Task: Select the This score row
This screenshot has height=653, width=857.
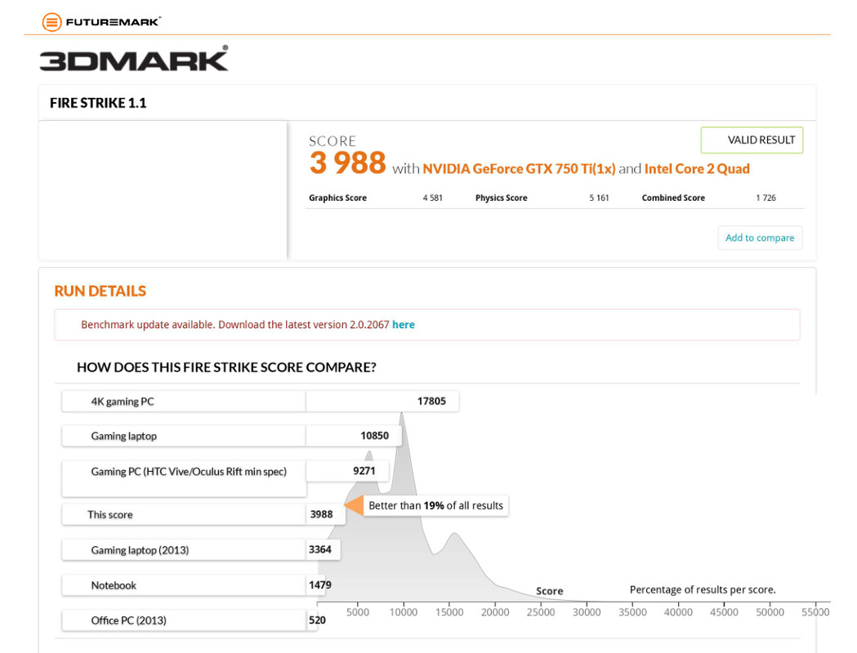Action: click(x=203, y=514)
